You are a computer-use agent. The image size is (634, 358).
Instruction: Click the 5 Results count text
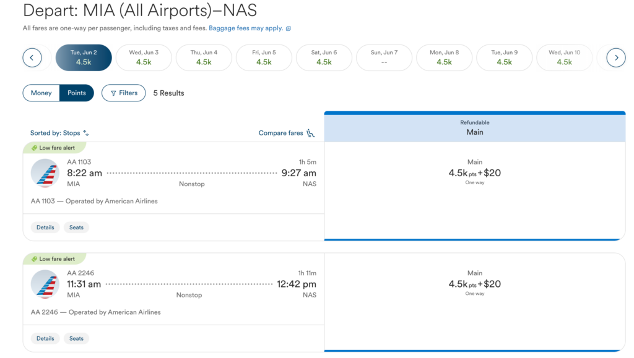(x=168, y=93)
